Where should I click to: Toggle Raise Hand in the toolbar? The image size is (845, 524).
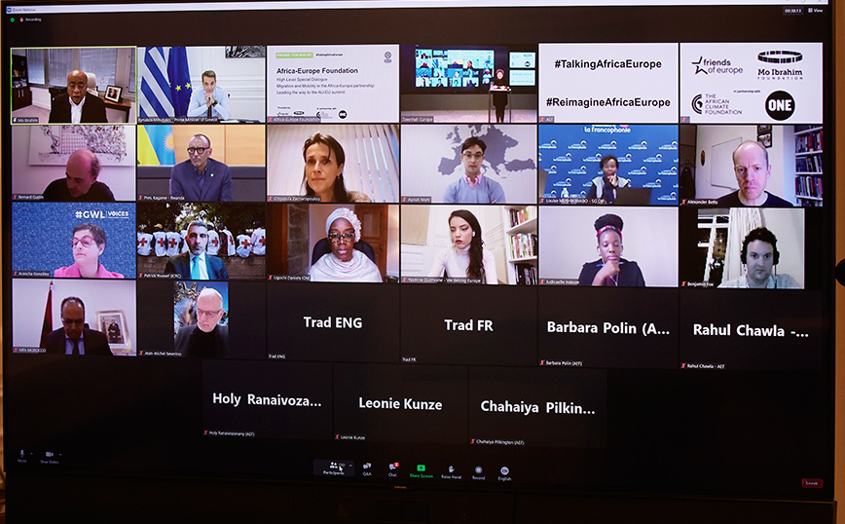tap(451, 469)
